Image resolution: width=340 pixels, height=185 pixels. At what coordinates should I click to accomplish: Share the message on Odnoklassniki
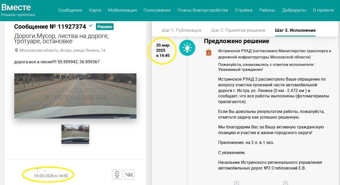[117, 174]
